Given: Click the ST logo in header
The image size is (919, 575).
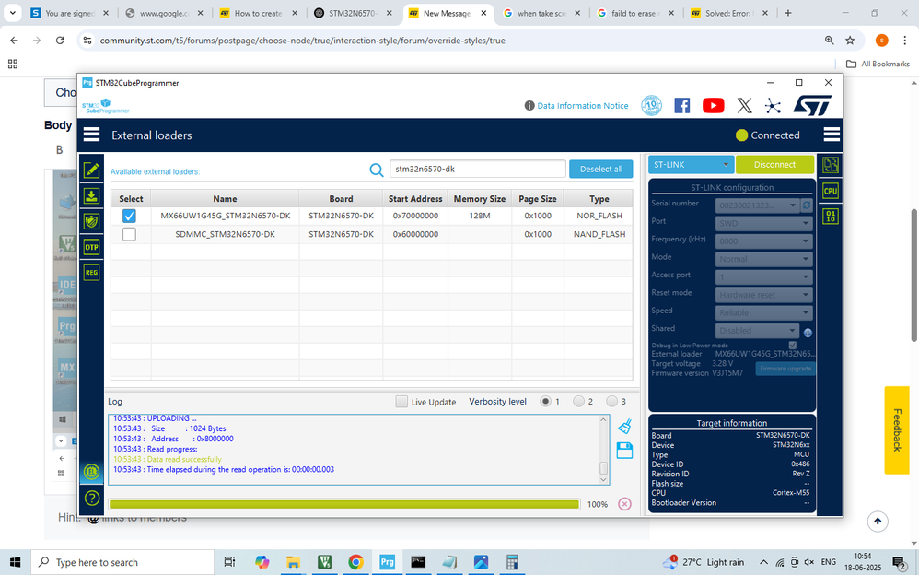Looking at the screenshot, I should [812, 106].
